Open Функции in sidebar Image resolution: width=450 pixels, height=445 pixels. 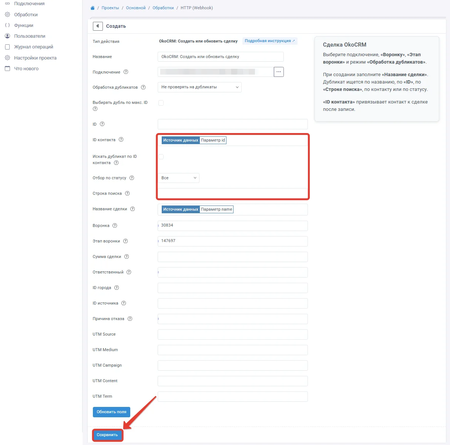click(24, 26)
